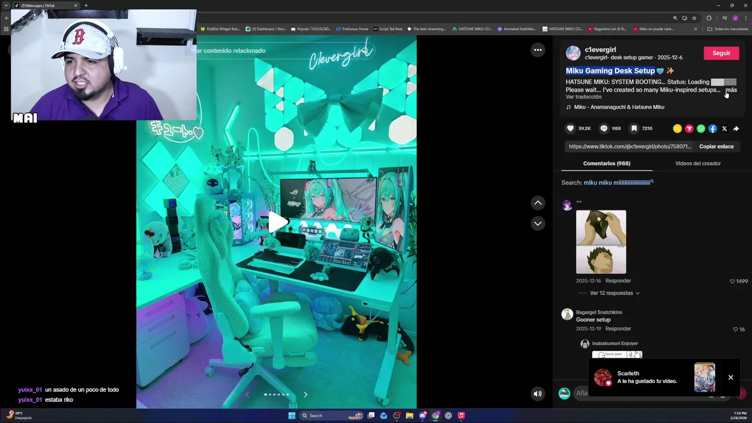Image resolution: width=752 pixels, height=423 pixels.
Task: Open 'The best streaming...' bookmark
Action: 427,29
